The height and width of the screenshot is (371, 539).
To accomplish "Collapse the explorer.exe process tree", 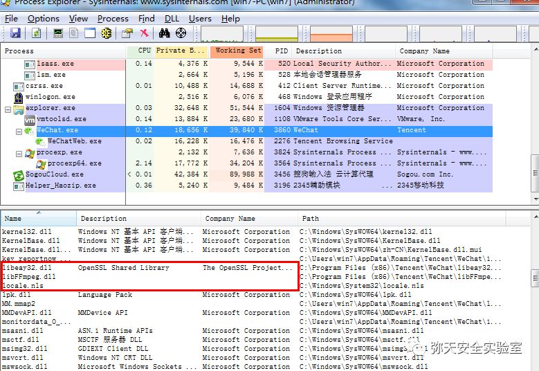I will (x=8, y=109).
